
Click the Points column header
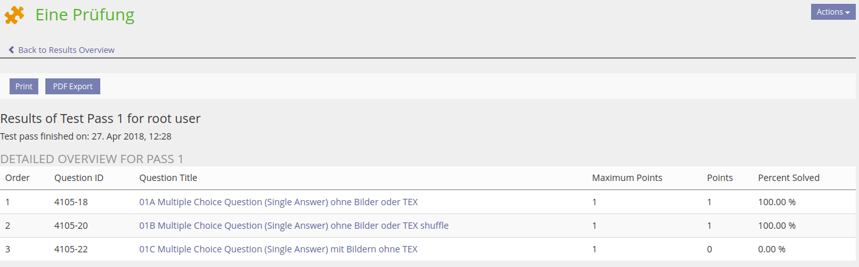pyautogui.click(x=720, y=178)
